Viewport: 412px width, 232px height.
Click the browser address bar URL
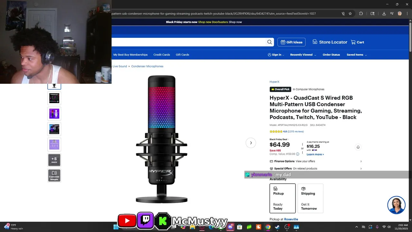pos(214,14)
